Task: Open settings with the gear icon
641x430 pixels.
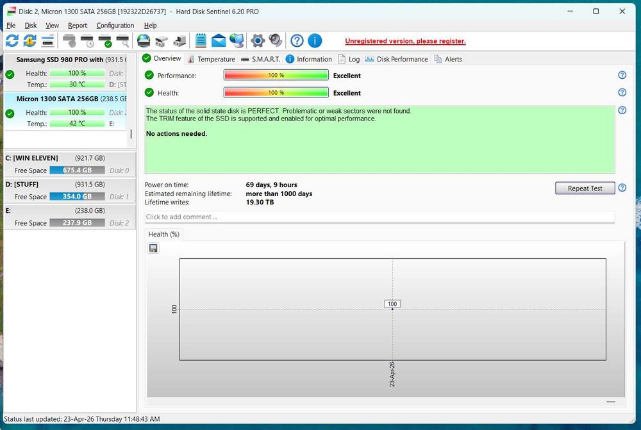Action: point(258,40)
